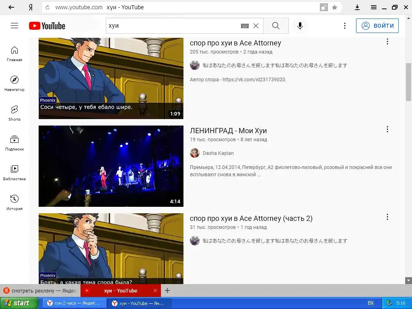
Task: Open Yandex browser hamburger menu
Action: tap(374, 7)
